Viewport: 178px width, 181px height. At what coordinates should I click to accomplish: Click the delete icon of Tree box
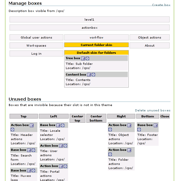click(88, 59)
